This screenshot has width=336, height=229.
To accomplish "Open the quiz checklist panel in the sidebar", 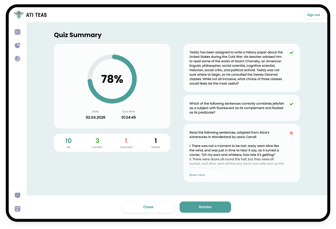I will click(x=17, y=32).
